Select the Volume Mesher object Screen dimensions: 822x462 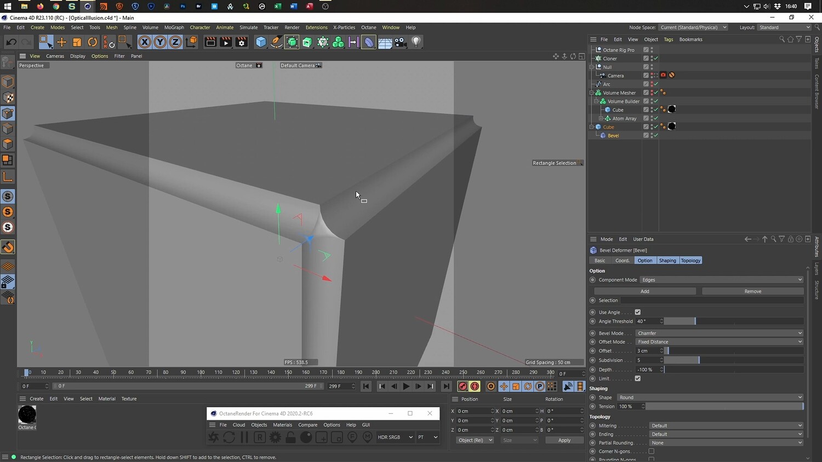tap(619, 93)
